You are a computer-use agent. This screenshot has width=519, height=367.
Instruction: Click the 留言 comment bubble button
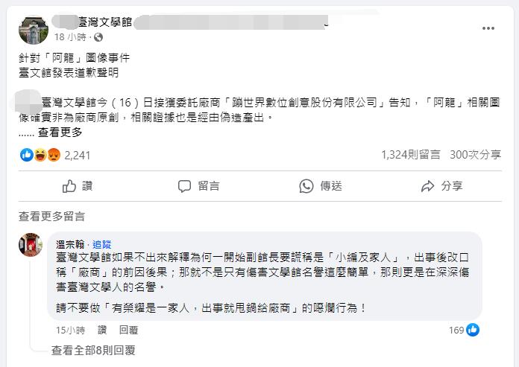pos(198,185)
